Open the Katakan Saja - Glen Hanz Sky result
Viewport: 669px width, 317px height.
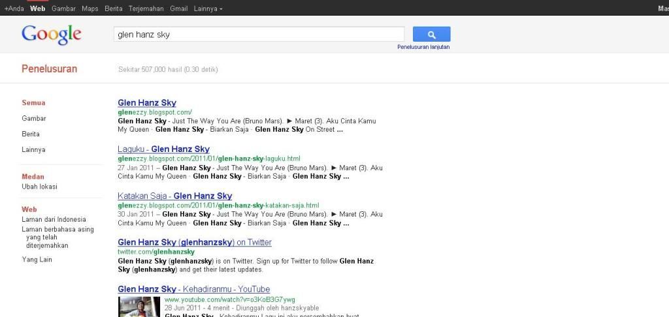pos(174,196)
